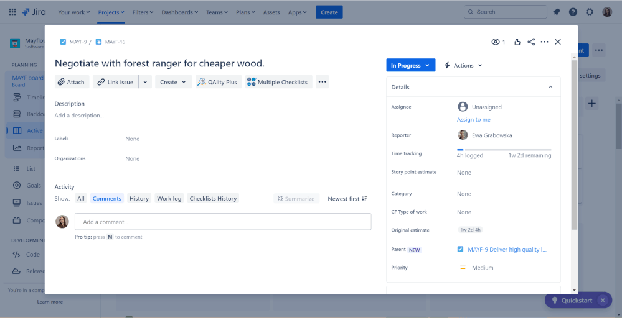Select the History activity tab
Viewport: 622px width, 318px height.
[139, 199]
